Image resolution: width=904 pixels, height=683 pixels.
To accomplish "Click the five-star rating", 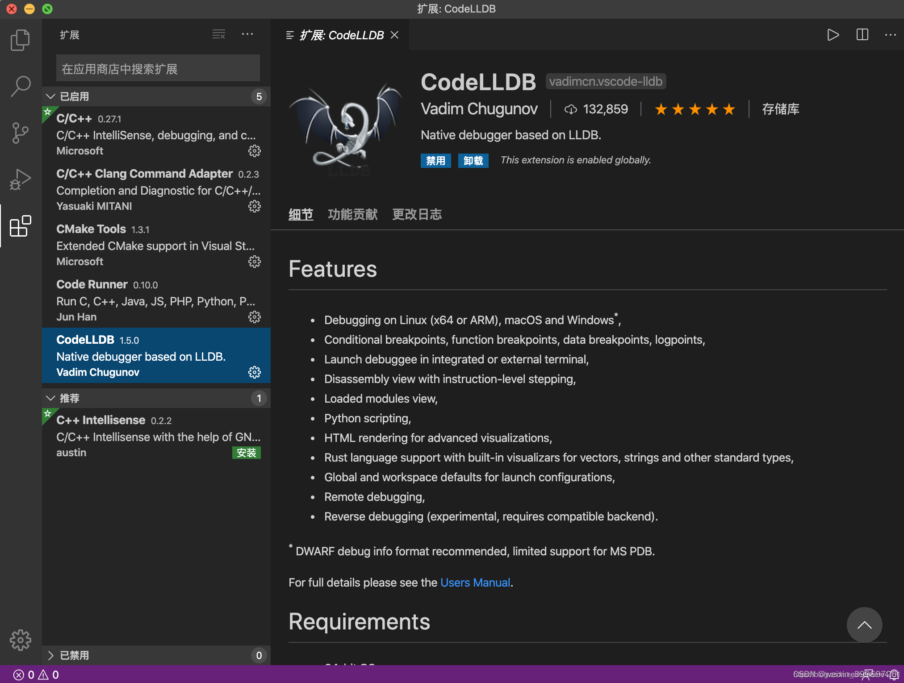I will tap(695, 109).
